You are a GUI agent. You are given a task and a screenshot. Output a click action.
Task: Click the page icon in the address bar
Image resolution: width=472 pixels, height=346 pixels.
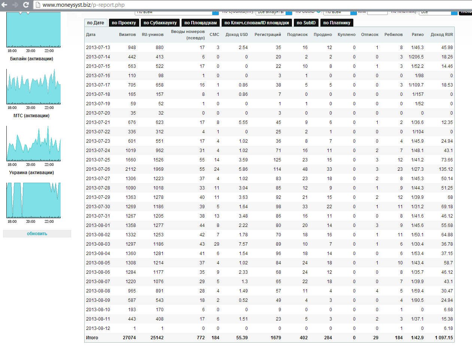click(x=38, y=5)
